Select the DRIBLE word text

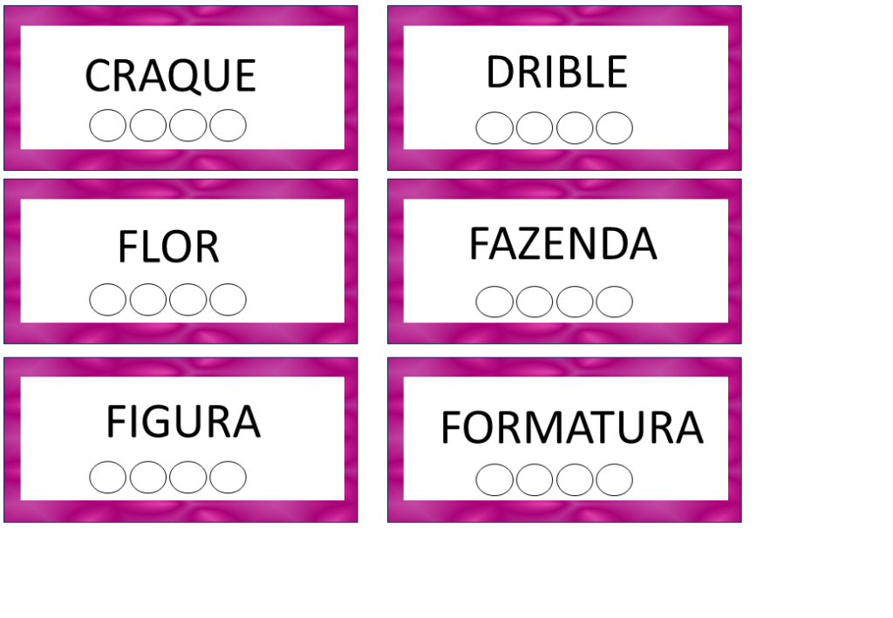coord(556,72)
